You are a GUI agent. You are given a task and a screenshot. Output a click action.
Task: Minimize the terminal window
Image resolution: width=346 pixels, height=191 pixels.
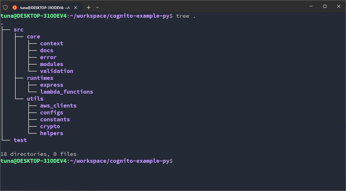point(311,6)
